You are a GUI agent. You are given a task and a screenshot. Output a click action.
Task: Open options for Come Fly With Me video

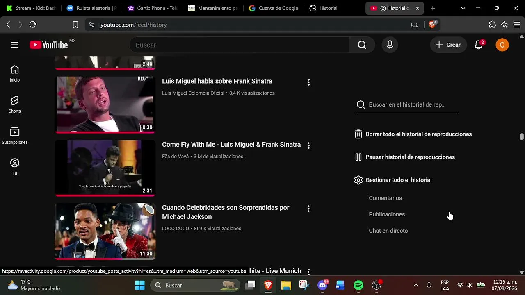tap(308, 145)
